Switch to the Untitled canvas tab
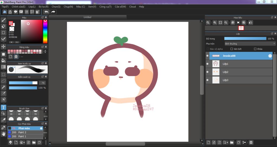 87,17
